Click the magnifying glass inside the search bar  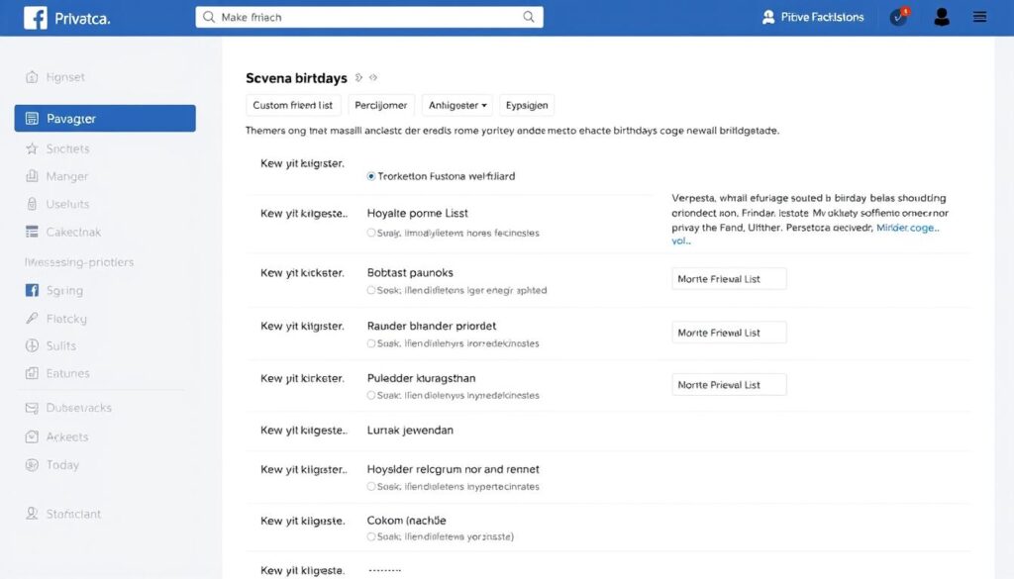529,17
